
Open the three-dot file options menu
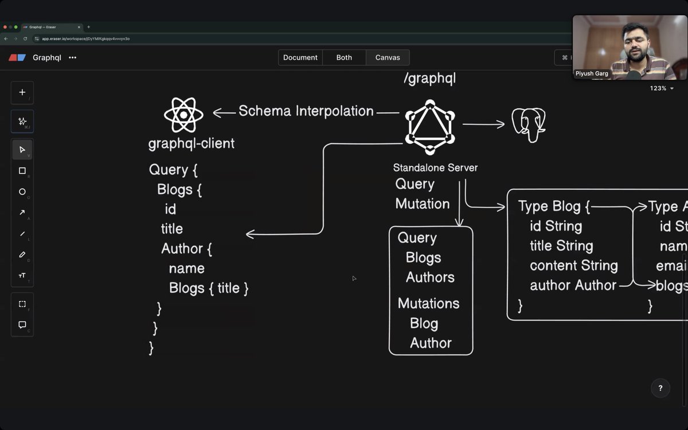[x=72, y=57]
